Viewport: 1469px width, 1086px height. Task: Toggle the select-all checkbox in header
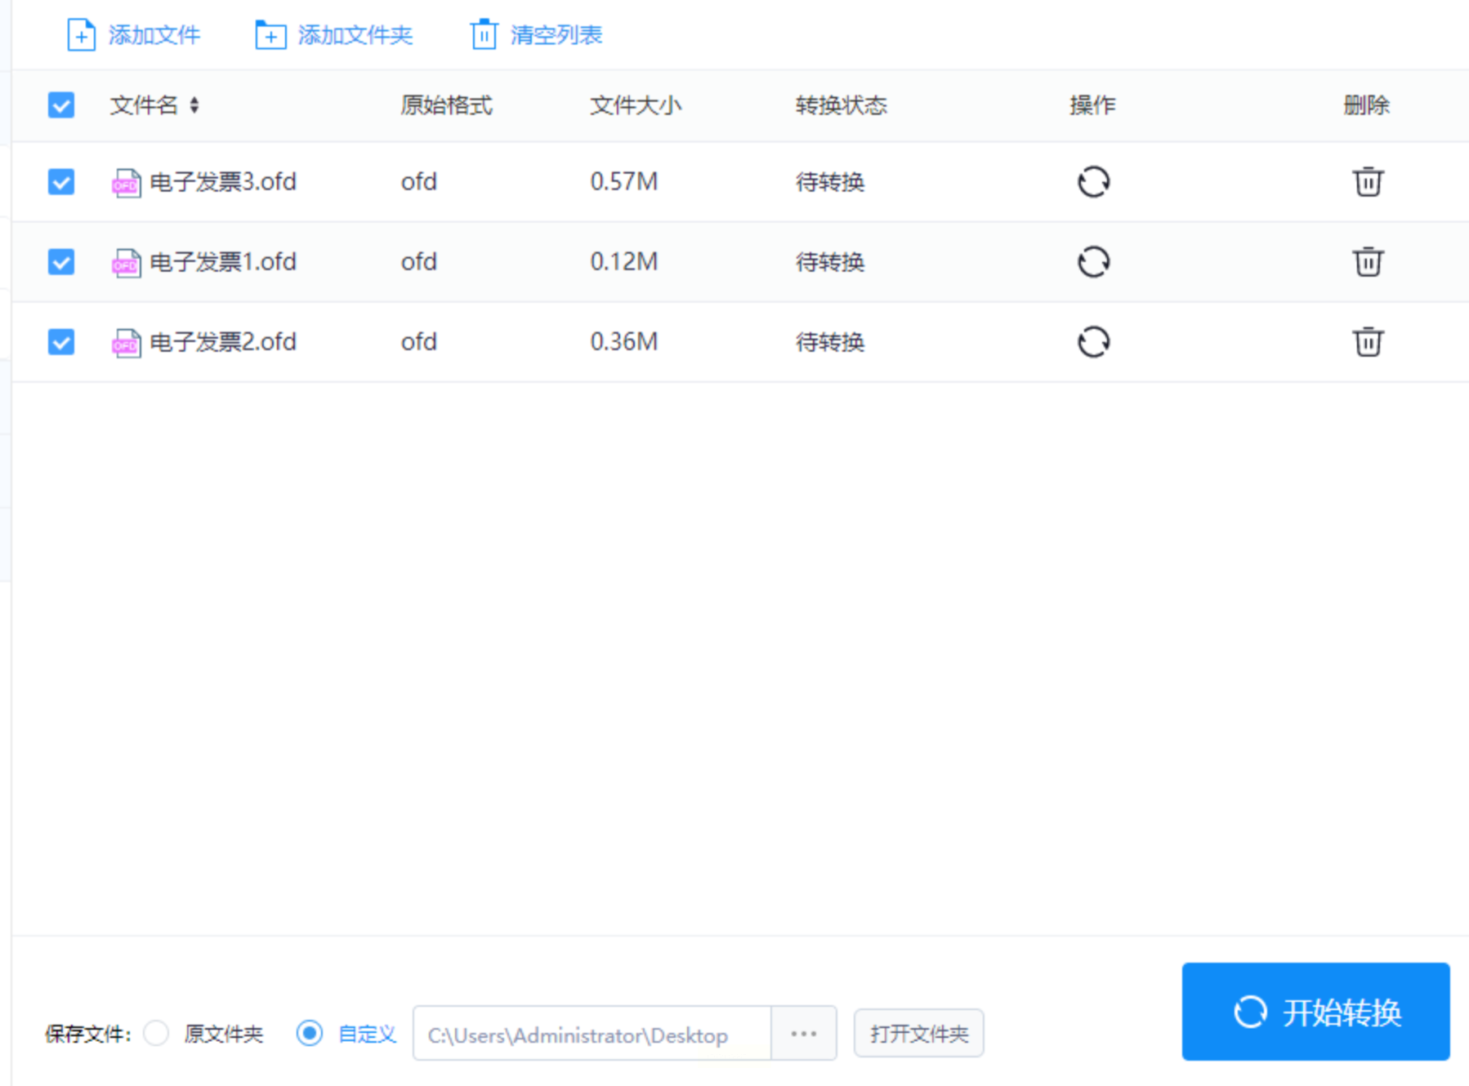(x=61, y=105)
